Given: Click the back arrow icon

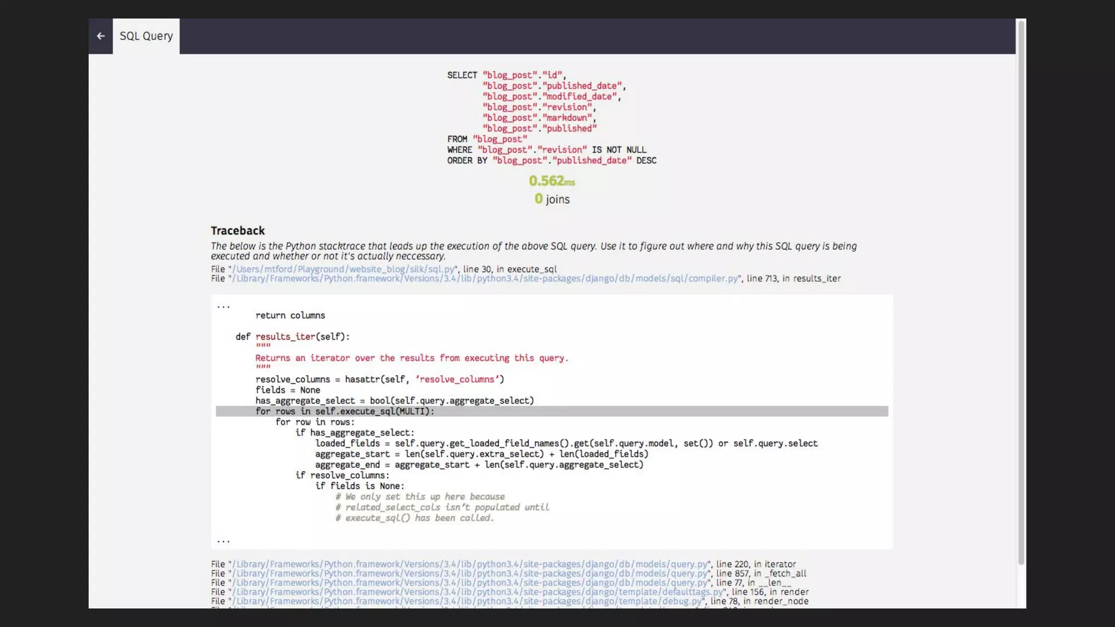Looking at the screenshot, I should (x=101, y=36).
